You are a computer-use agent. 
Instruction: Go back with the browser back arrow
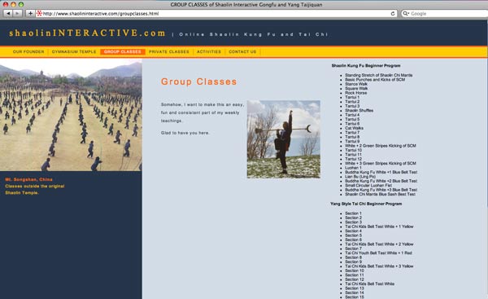[8, 13]
